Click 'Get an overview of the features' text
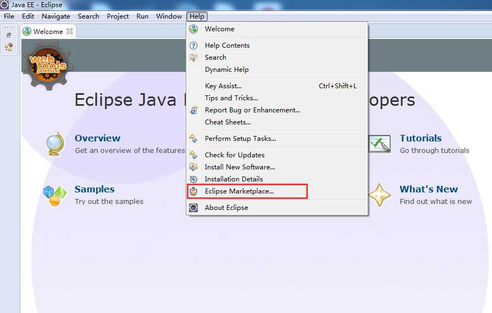492x313 pixels. (130, 151)
